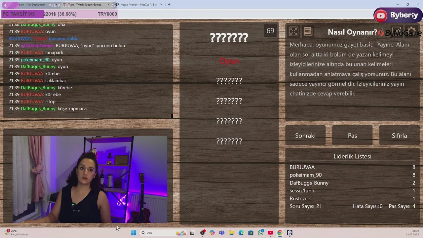This screenshot has height=238, width=423.
Task: Select the Twitch Stream Games tab
Action: click(x=87, y=4)
